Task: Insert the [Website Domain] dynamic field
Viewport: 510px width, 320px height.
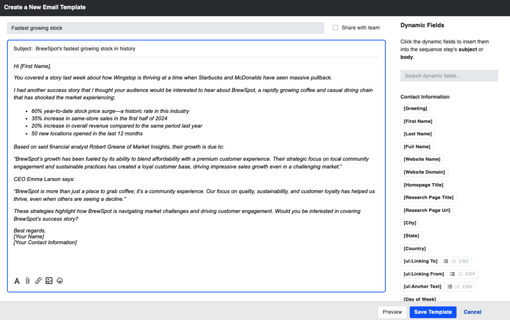Action: 424,172
